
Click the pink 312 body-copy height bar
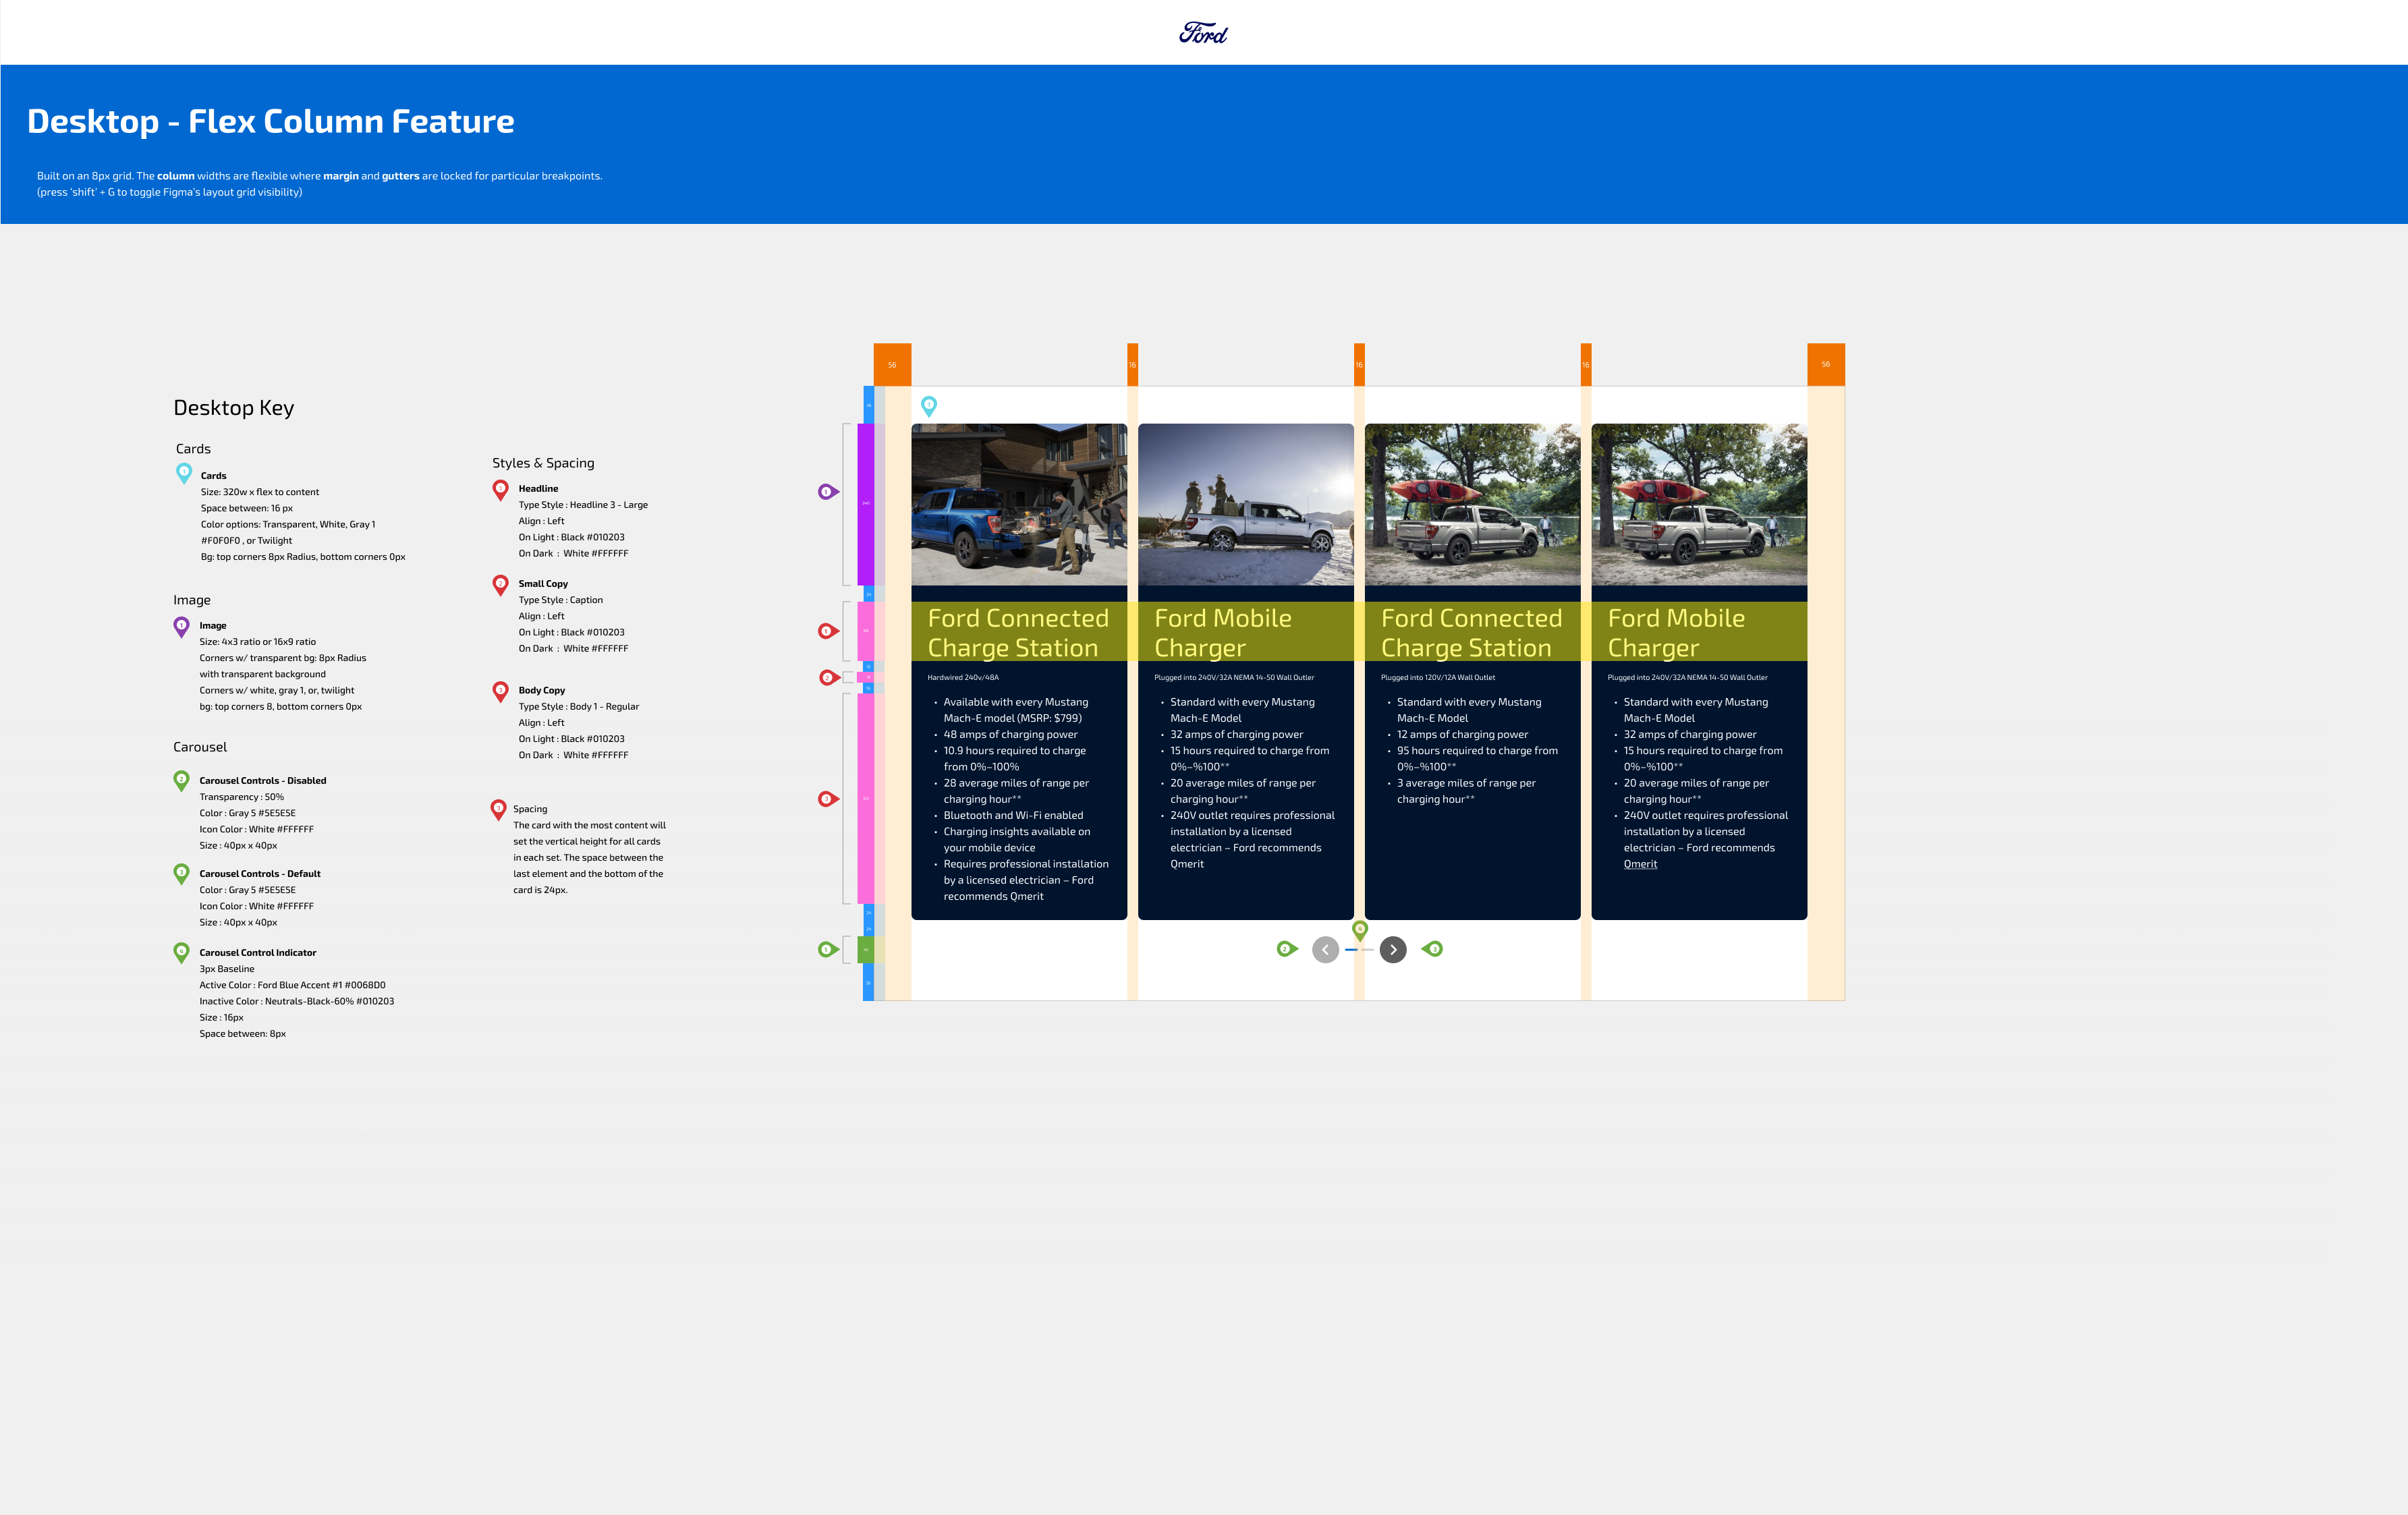pyautogui.click(x=866, y=799)
